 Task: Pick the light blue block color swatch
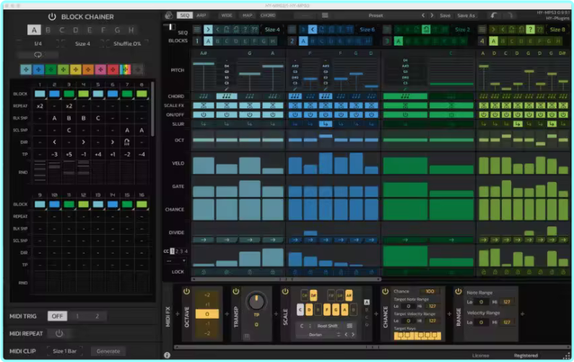[x=25, y=69]
